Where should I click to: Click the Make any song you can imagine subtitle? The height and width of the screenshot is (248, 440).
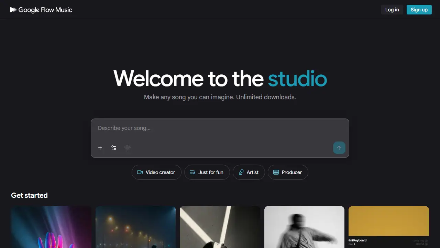pos(220,97)
